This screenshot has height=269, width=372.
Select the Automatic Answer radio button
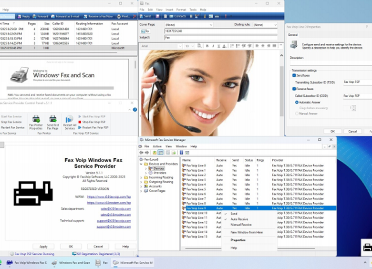click(x=297, y=102)
